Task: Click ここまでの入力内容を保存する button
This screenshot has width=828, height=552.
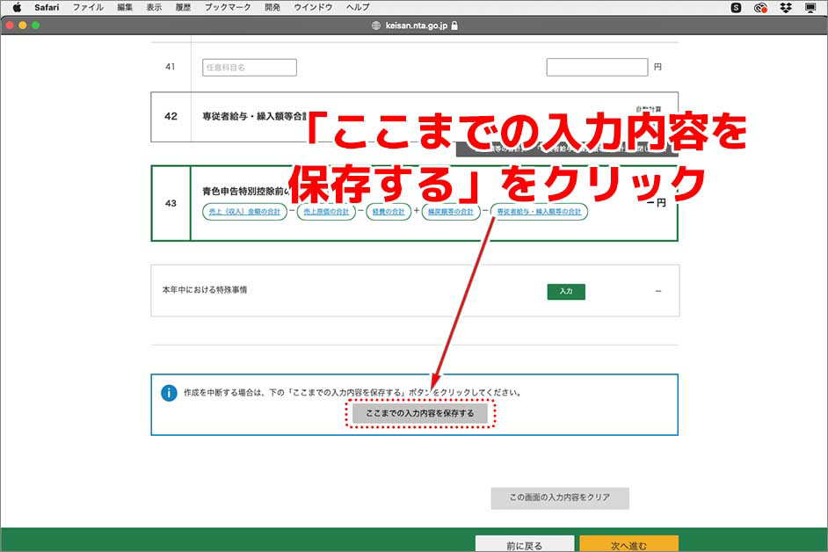Action: pos(420,413)
